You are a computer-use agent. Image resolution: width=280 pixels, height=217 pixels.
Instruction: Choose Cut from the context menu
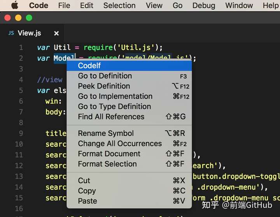tap(129, 180)
